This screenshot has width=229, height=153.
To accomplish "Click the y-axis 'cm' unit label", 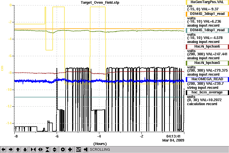I will pyautogui.click(x=2, y=68).
